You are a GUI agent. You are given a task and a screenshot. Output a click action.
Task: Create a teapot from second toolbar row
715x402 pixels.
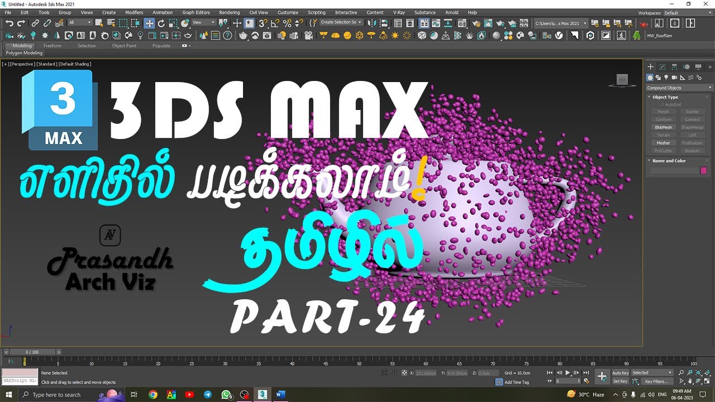click(x=243, y=35)
